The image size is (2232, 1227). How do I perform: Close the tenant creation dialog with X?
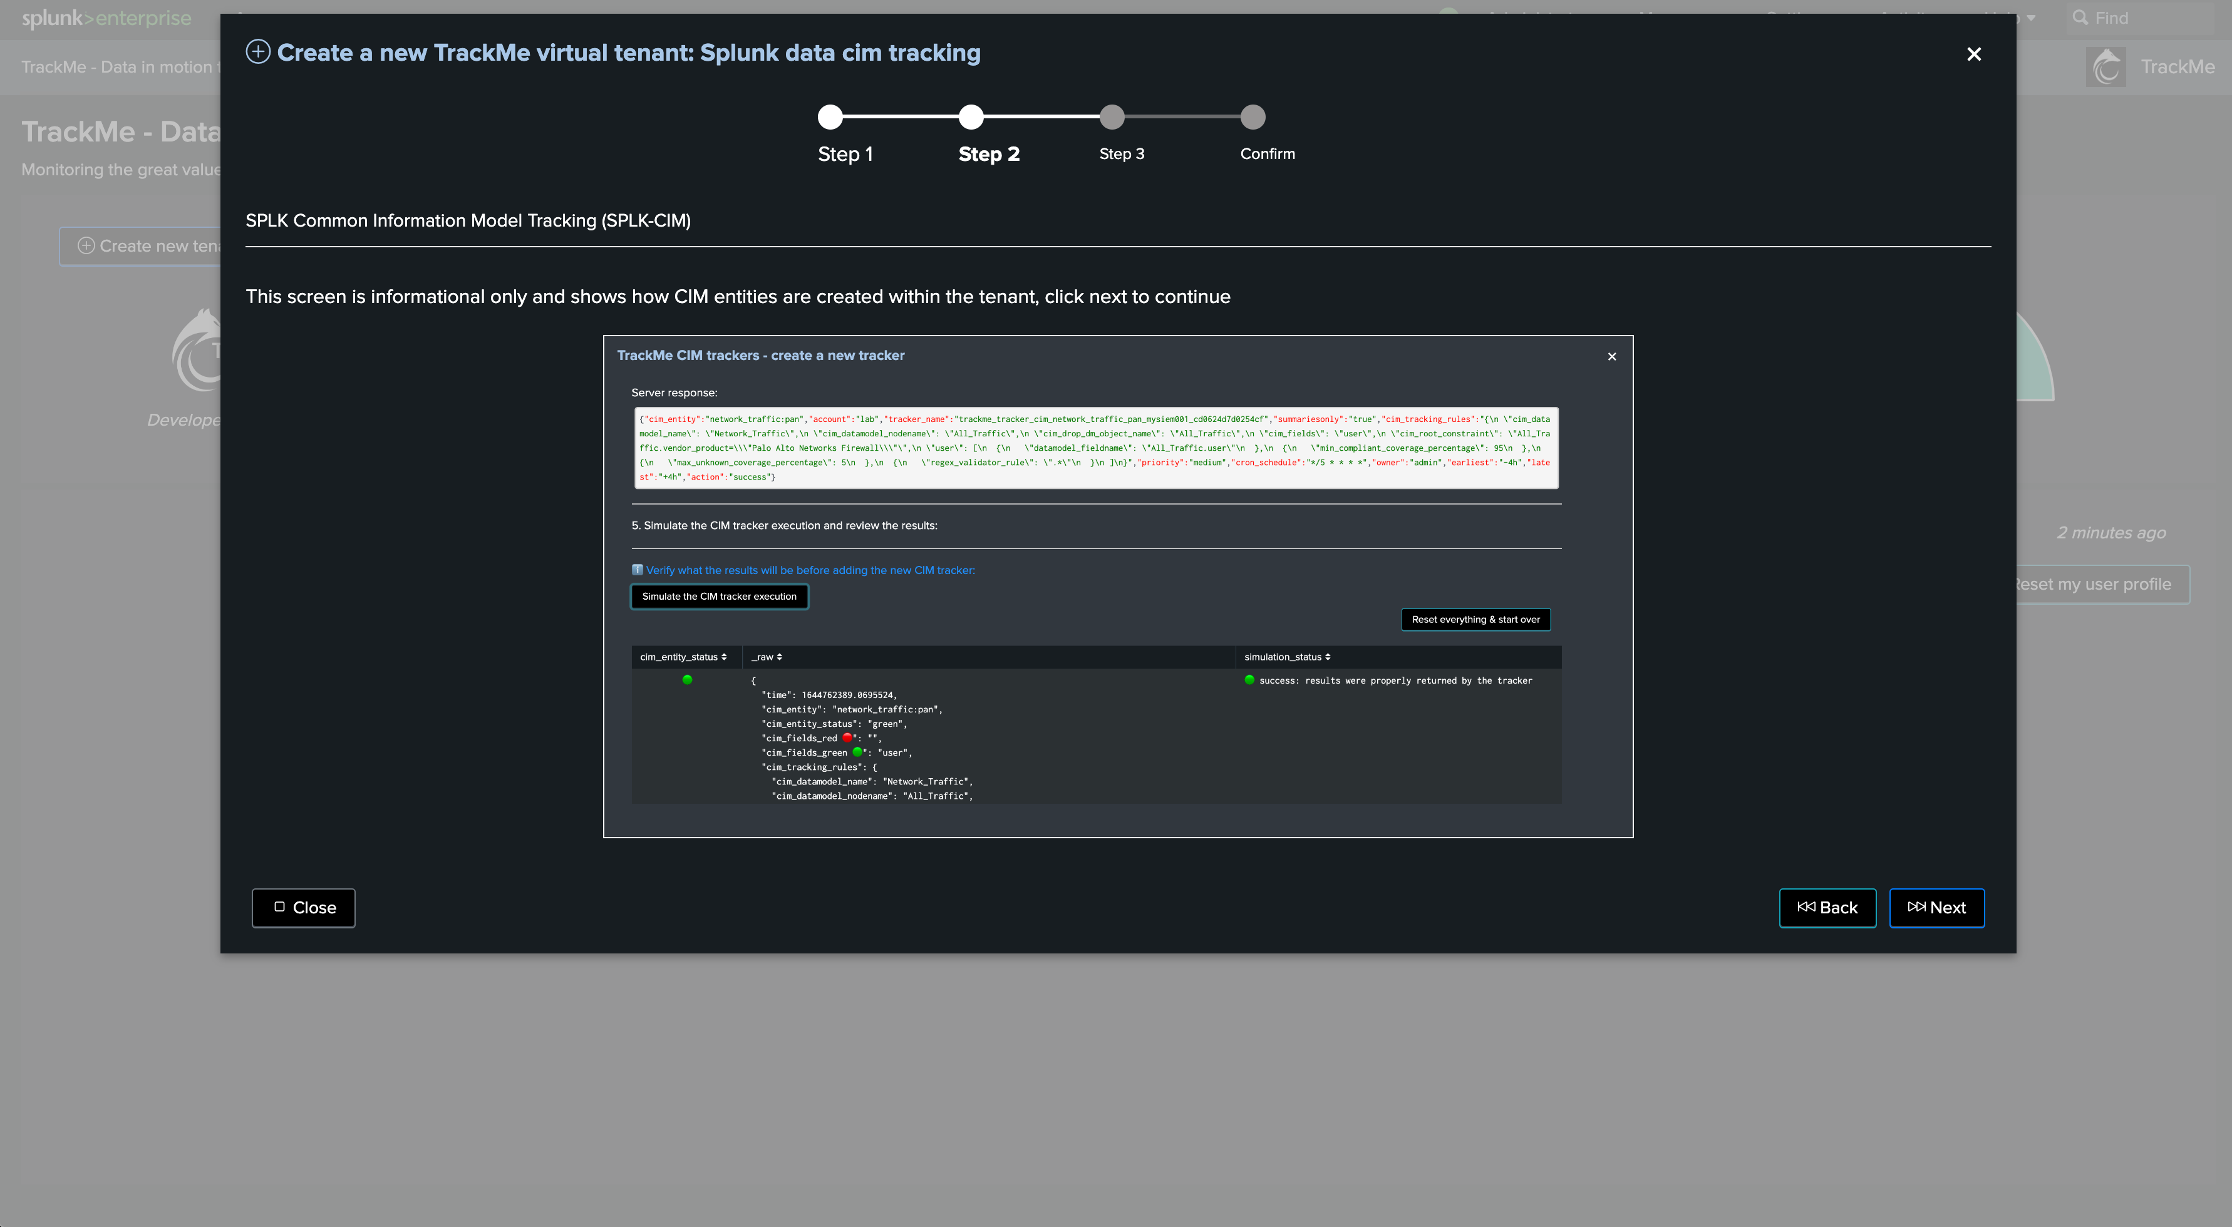(x=1974, y=54)
